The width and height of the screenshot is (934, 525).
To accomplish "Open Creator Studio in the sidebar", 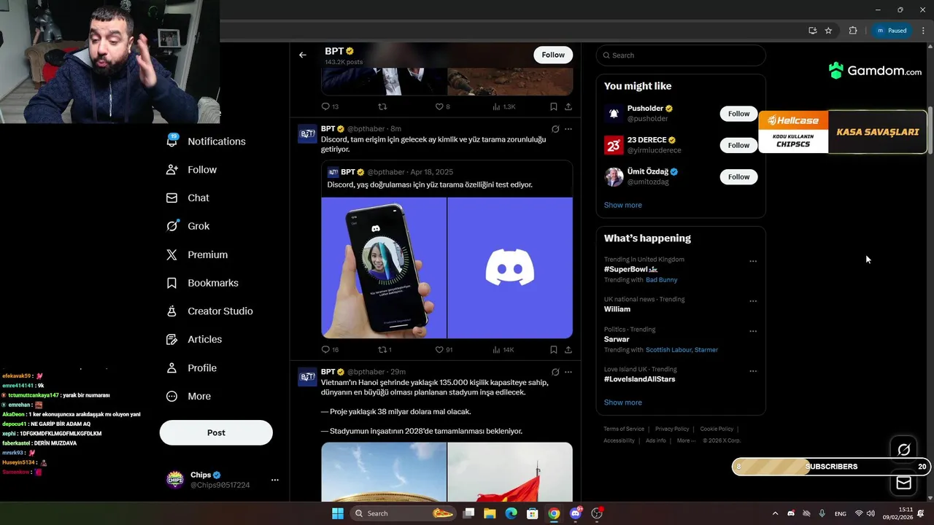I will click(x=210, y=311).
